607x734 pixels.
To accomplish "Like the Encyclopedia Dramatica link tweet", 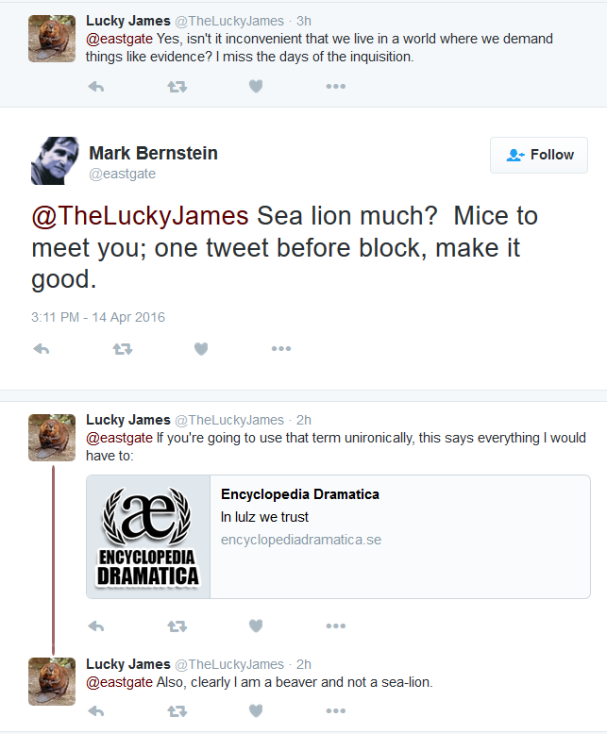I will tap(256, 626).
